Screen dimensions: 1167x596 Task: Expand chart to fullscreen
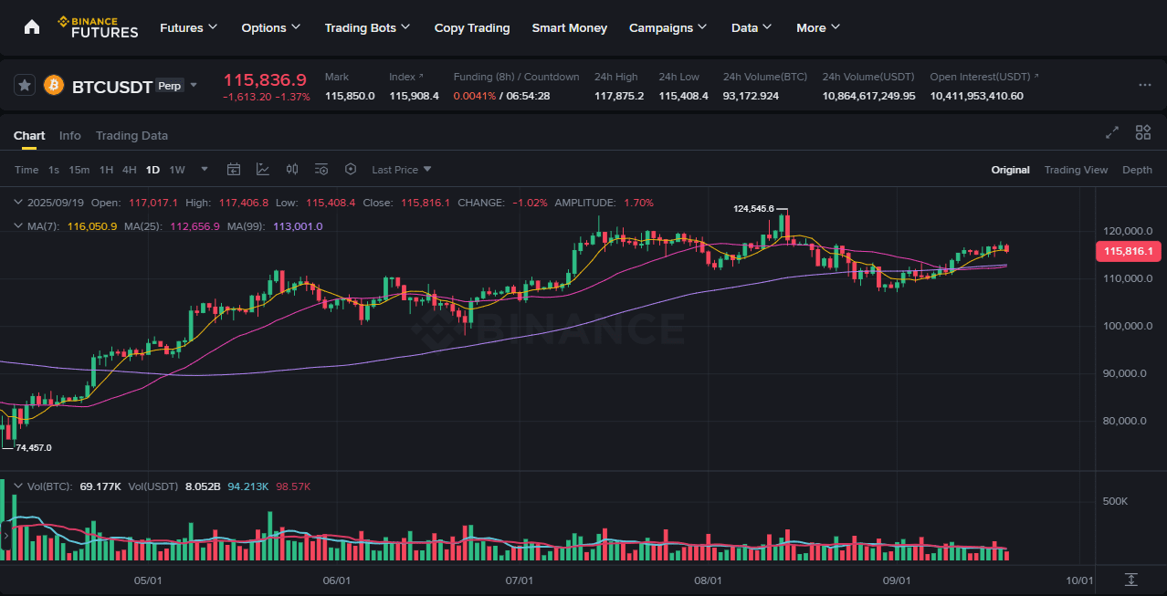[1112, 132]
